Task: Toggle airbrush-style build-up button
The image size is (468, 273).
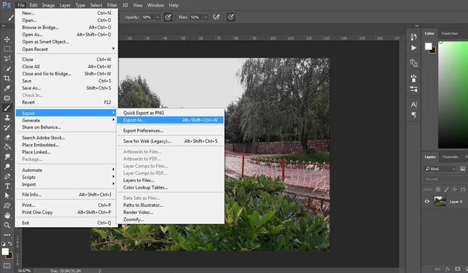Action: (x=216, y=17)
